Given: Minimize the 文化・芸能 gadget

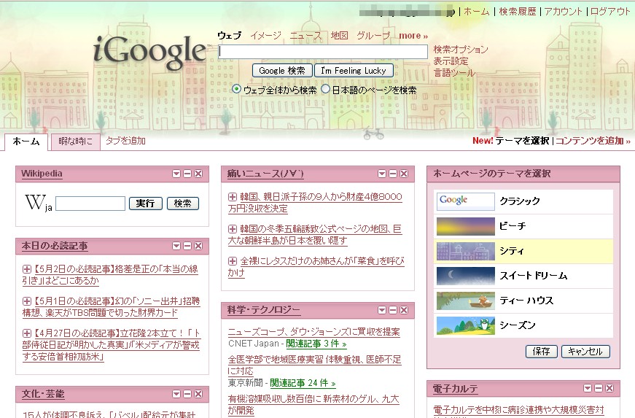Looking at the screenshot, I should (x=187, y=394).
